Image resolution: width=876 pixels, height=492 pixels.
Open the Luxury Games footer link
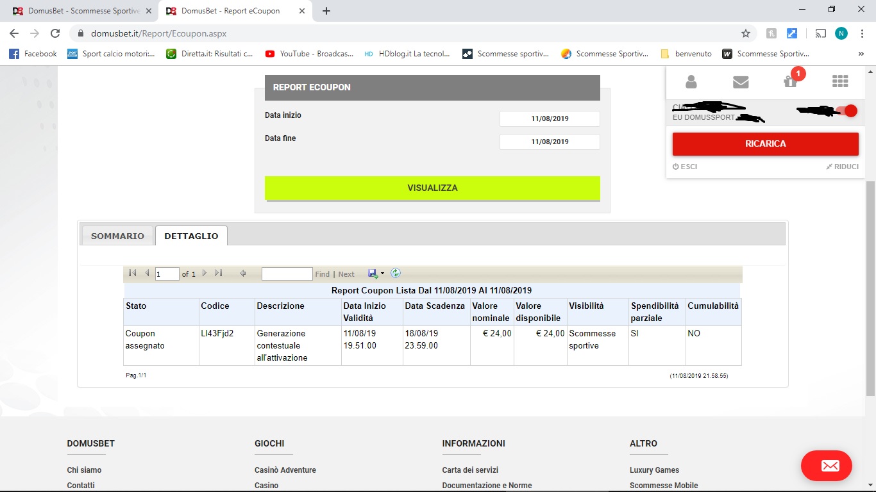click(x=654, y=470)
